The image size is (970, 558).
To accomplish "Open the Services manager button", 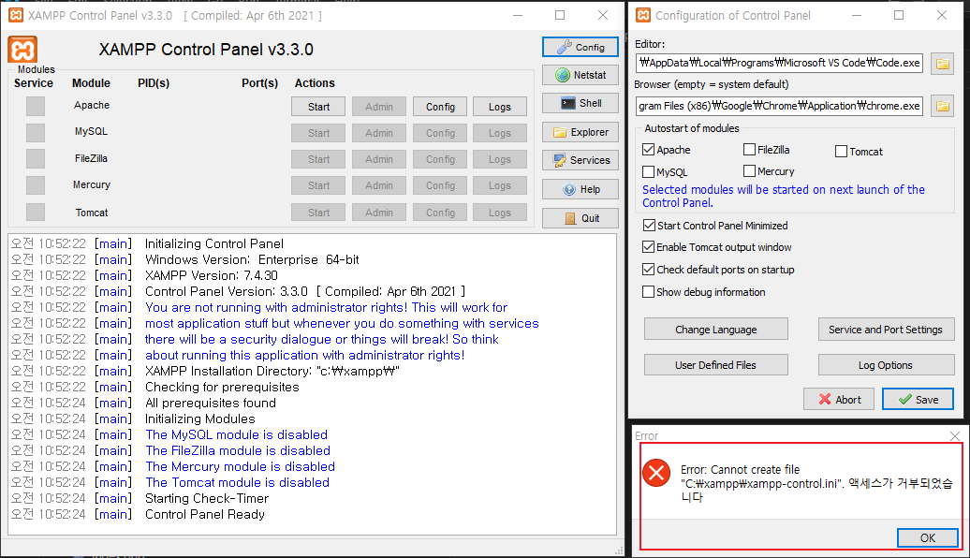I will click(x=581, y=160).
